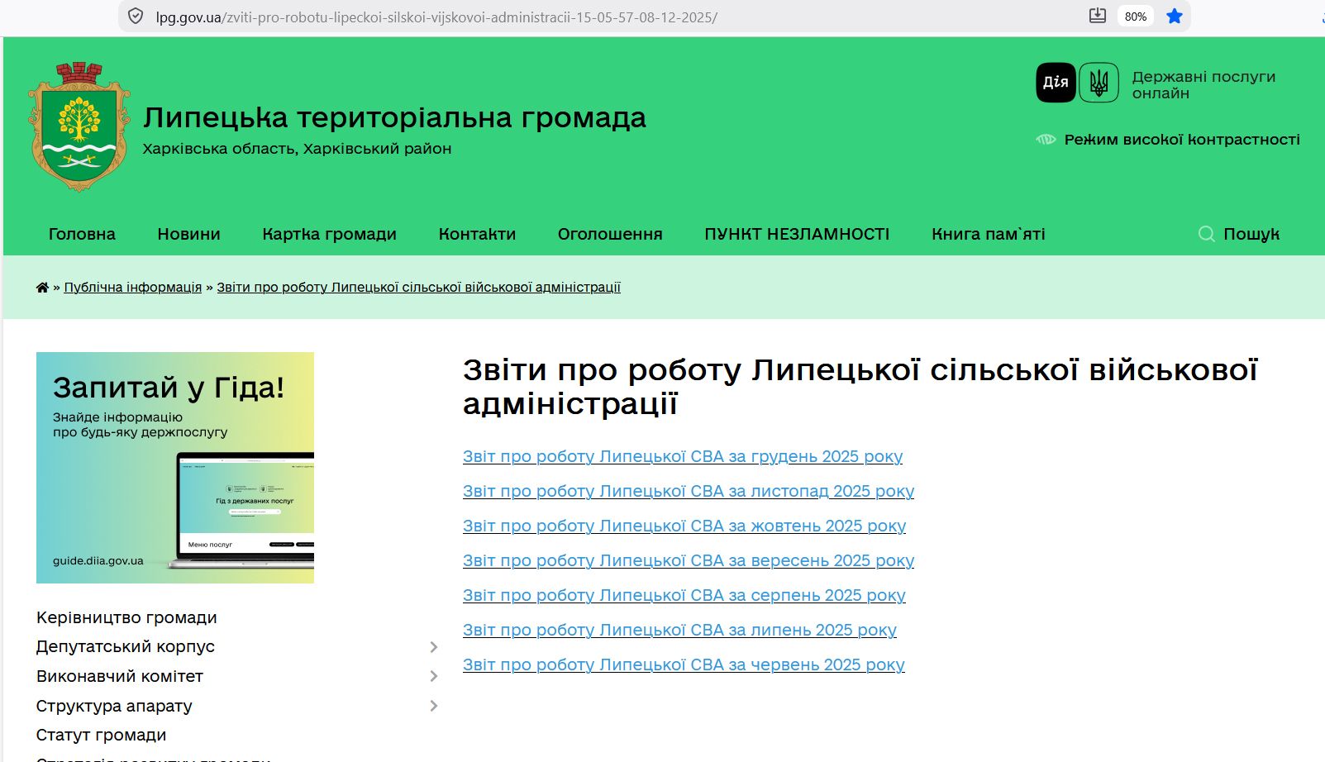1325x762 pixels.
Task: Click the Пошук search label
Action: pyautogui.click(x=1251, y=234)
